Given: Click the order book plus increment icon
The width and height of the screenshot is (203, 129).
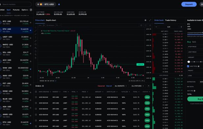Looking at the screenshot, I should coord(181,27).
